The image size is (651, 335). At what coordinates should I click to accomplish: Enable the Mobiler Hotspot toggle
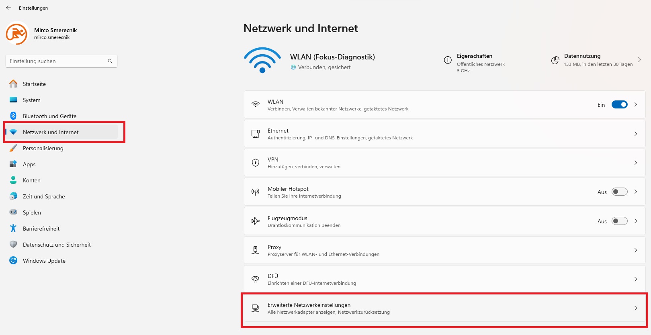pyautogui.click(x=619, y=192)
